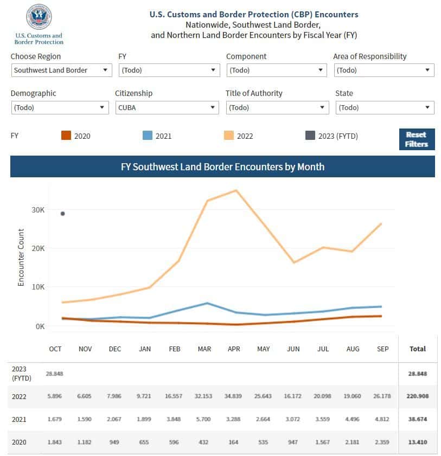Viewport: 441px width, 456px height.
Task: Select the 2022 light orange legend swatch
Action: pos(229,136)
